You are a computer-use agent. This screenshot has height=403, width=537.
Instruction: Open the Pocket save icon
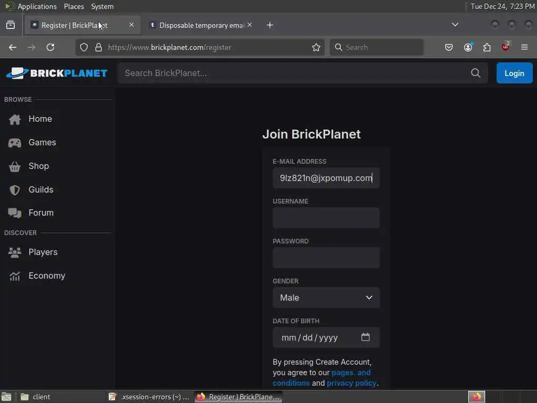pyautogui.click(x=449, y=47)
